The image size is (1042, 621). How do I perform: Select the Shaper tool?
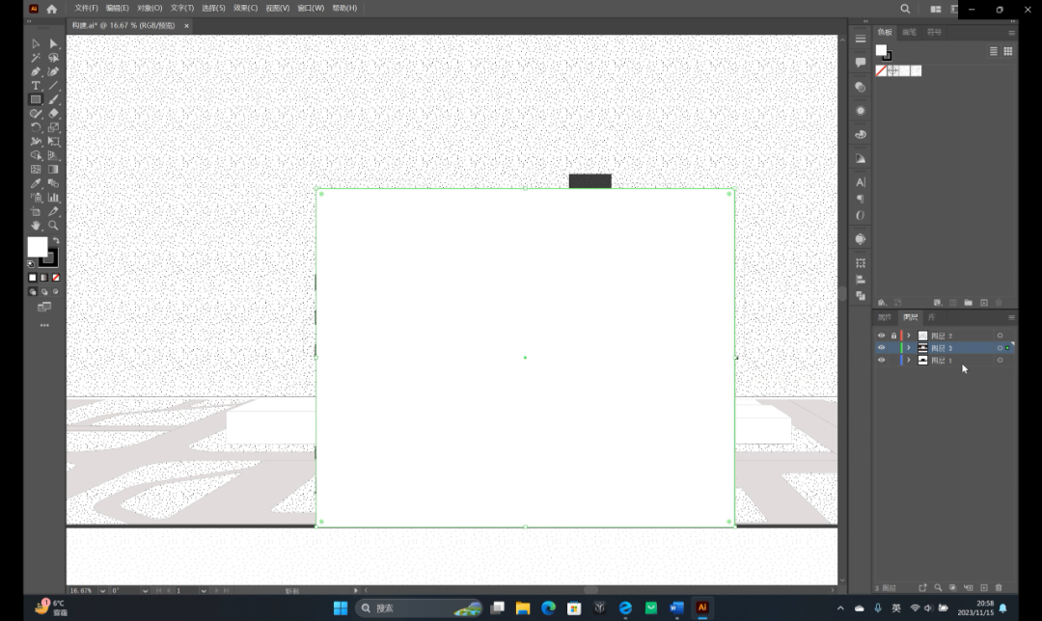pos(36,114)
